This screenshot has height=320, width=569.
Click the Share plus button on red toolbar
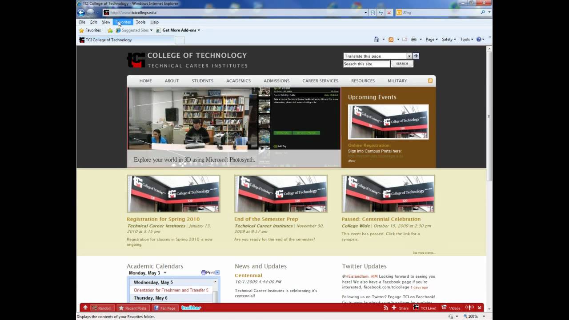pyautogui.click(x=400, y=308)
